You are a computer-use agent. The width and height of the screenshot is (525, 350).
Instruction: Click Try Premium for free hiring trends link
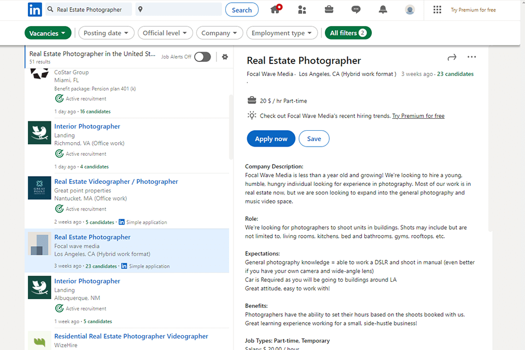[418, 116]
